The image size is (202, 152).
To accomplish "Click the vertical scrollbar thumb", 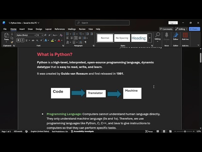I will [201, 58].
